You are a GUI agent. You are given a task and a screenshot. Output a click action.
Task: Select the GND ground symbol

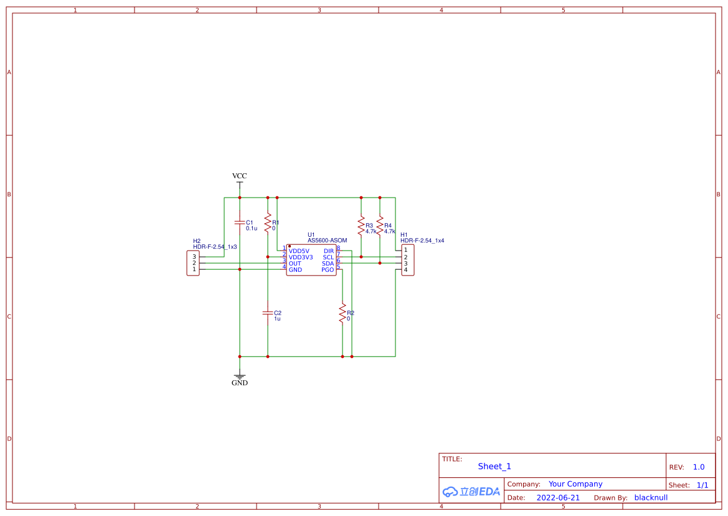(239, 380)
